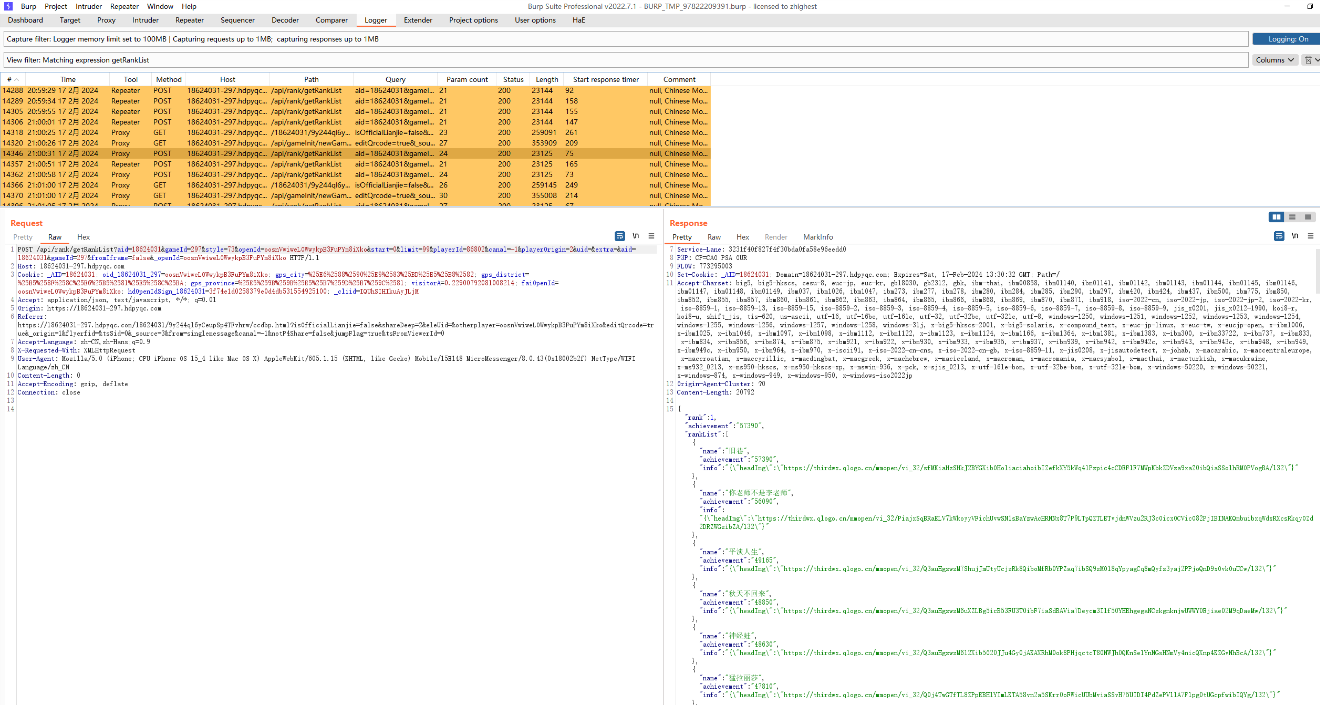Open the Burp menu in the menu bar

click(x=28, y=6)
